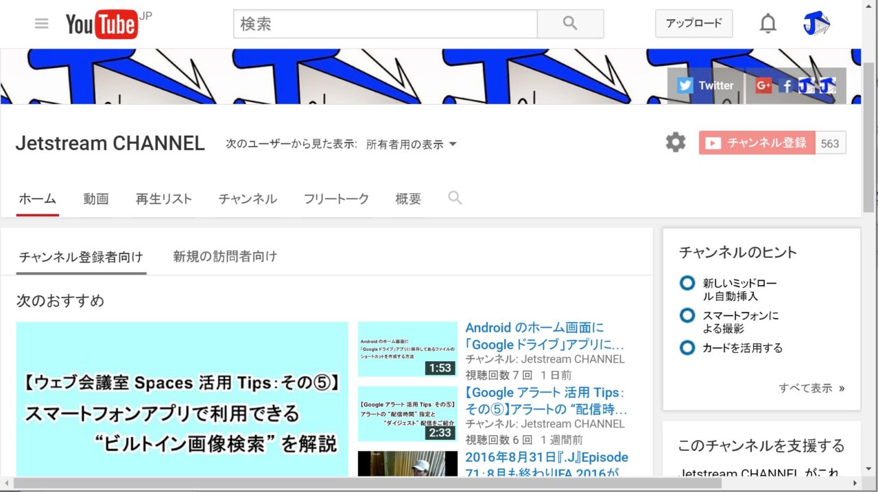The height and width of the screenshot is (492, 878).
Task: Open the hamburger guide menu
Action: click(42, 23)
